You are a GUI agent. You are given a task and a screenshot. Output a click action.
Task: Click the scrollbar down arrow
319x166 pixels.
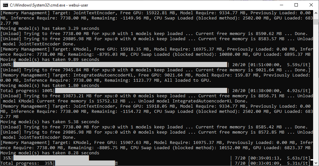tap(316, 163)
